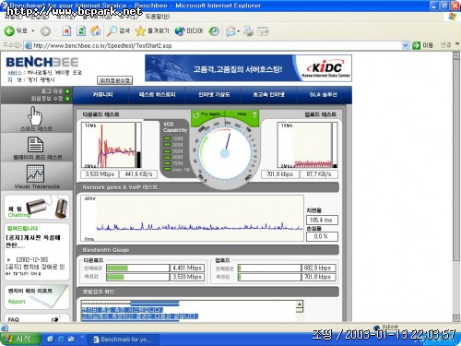Click upload average bar 682,9 kbps
This screenshot has height=346, width=461.
(287, 268)
